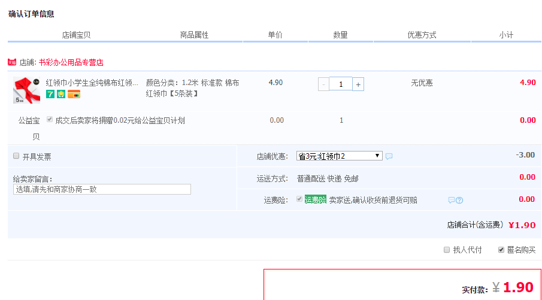Click the unit price 4.90 in product row
Viewport: 542px width, 300px height.
click(x=275, y=83)
